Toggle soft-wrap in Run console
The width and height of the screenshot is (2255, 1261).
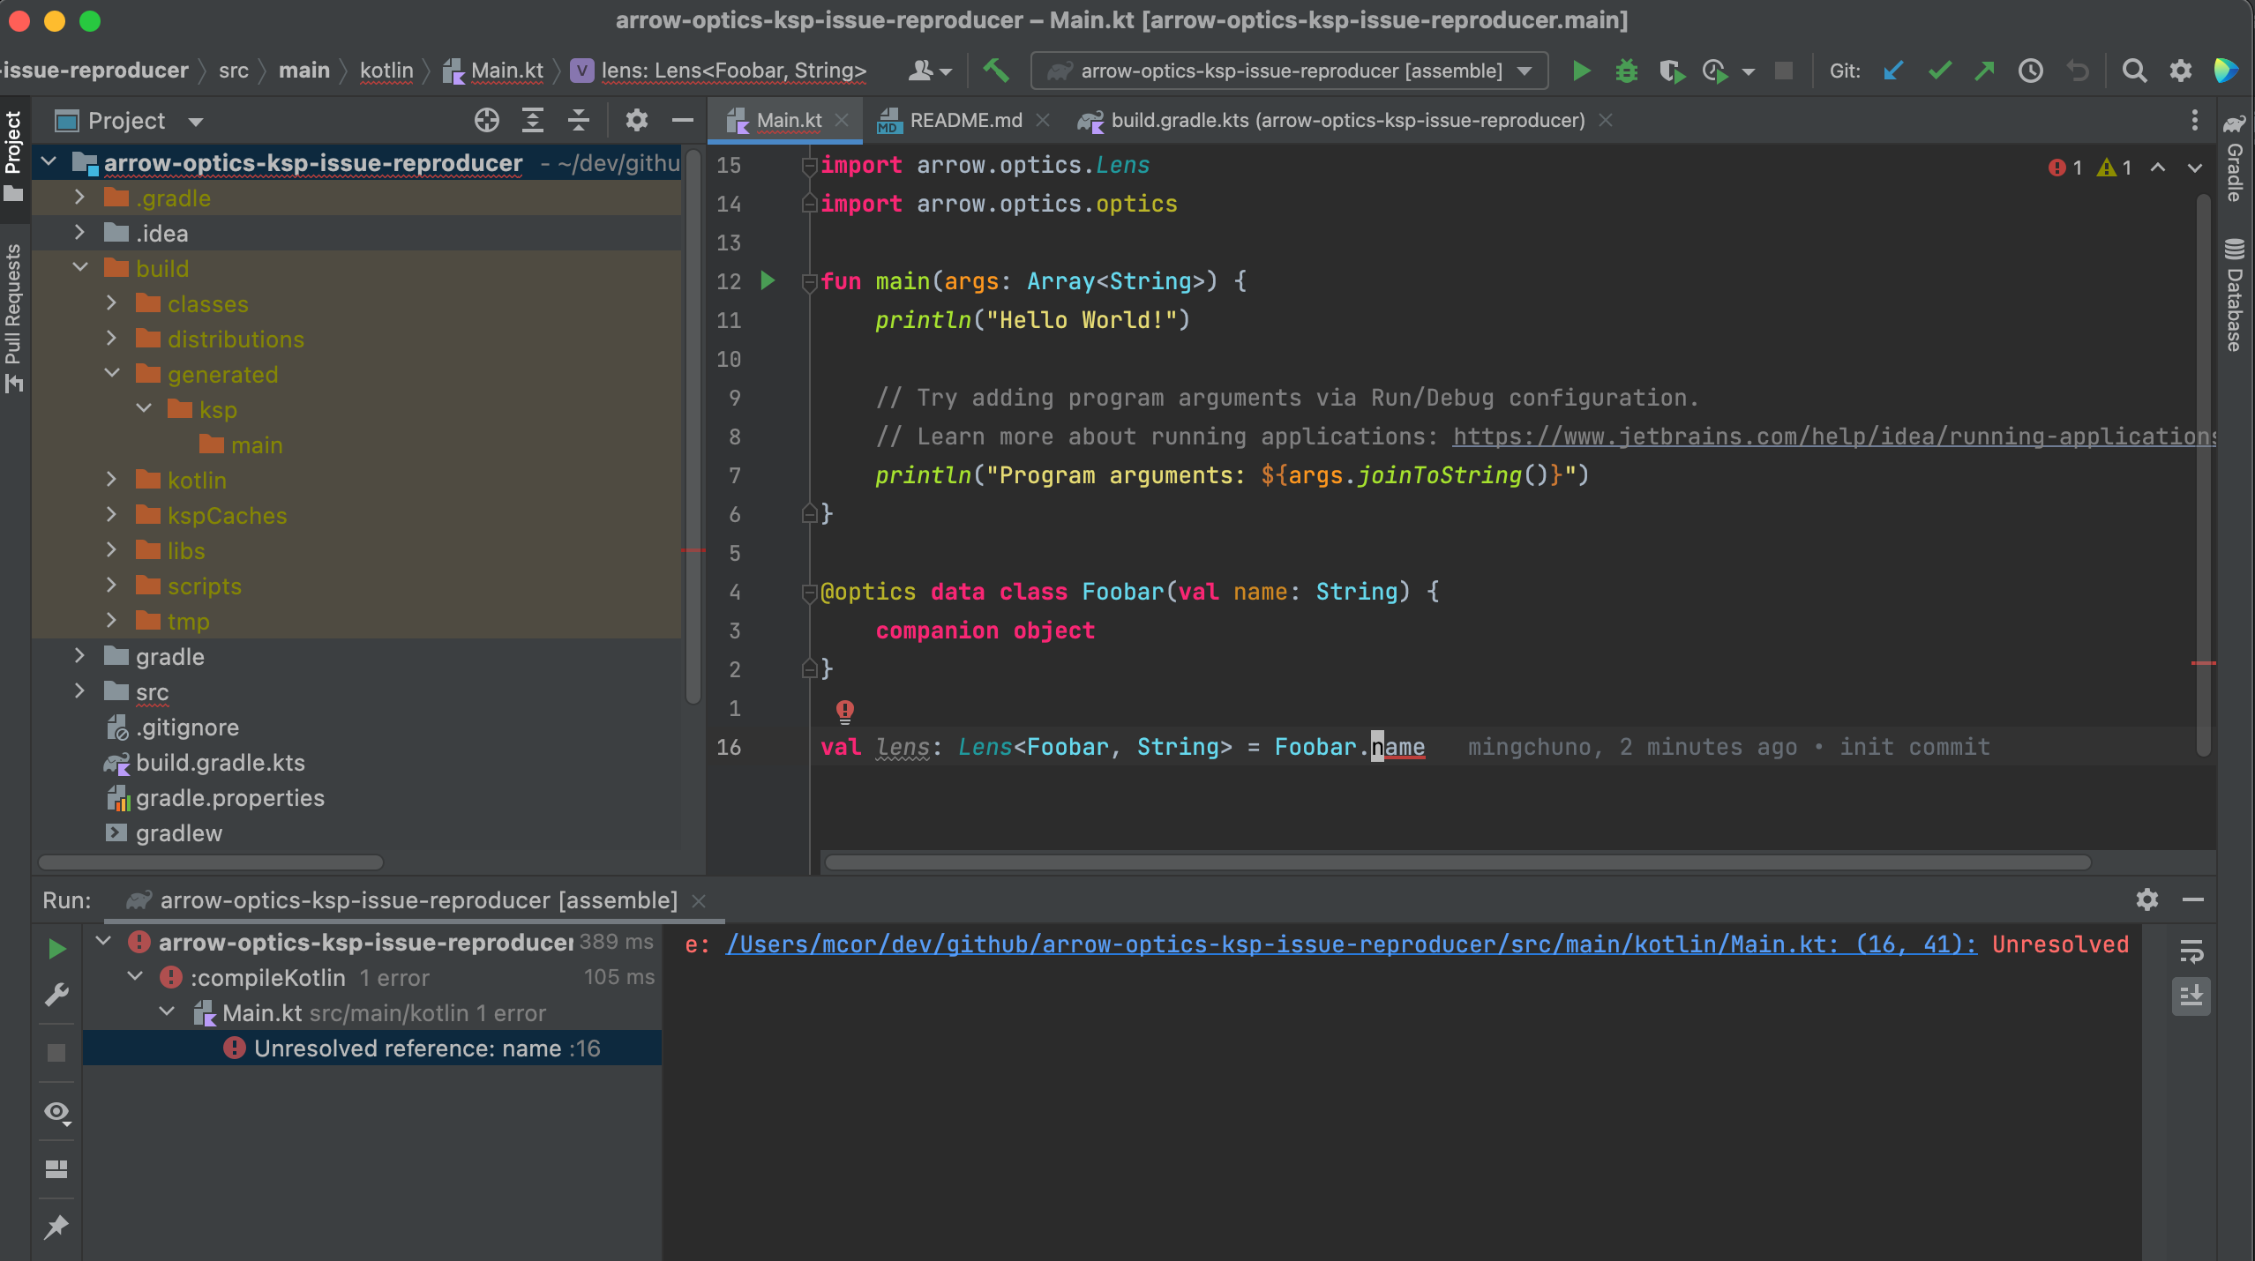pos(2191,951)
